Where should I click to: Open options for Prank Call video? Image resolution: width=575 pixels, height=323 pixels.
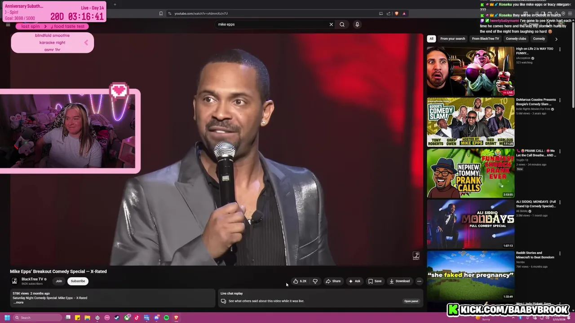pyautogui.click(x=560, y=151)
